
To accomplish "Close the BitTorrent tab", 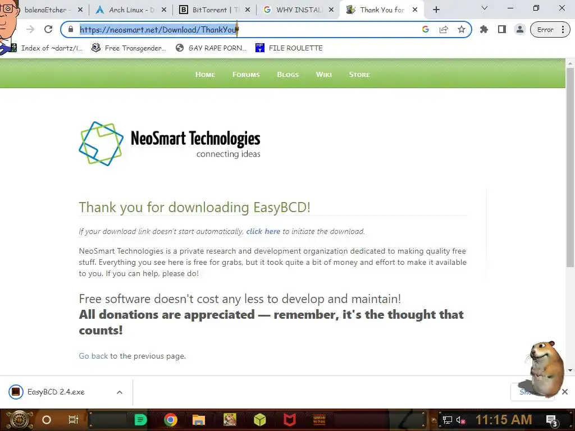I will [x=248, y=10].
